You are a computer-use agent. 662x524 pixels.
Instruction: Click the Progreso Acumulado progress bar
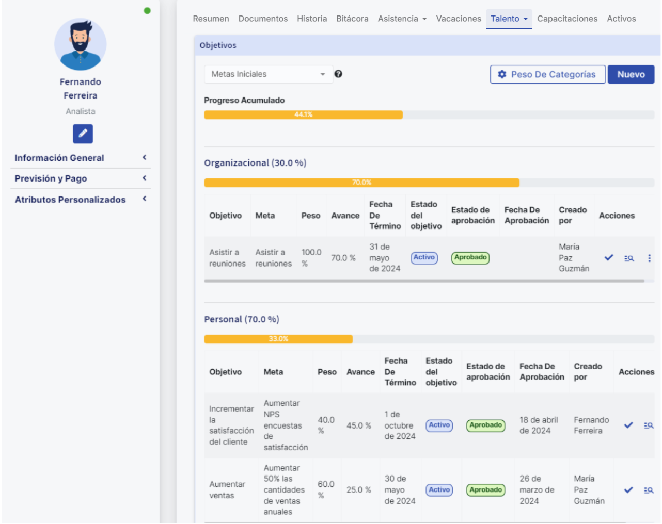tap(429, 114)
